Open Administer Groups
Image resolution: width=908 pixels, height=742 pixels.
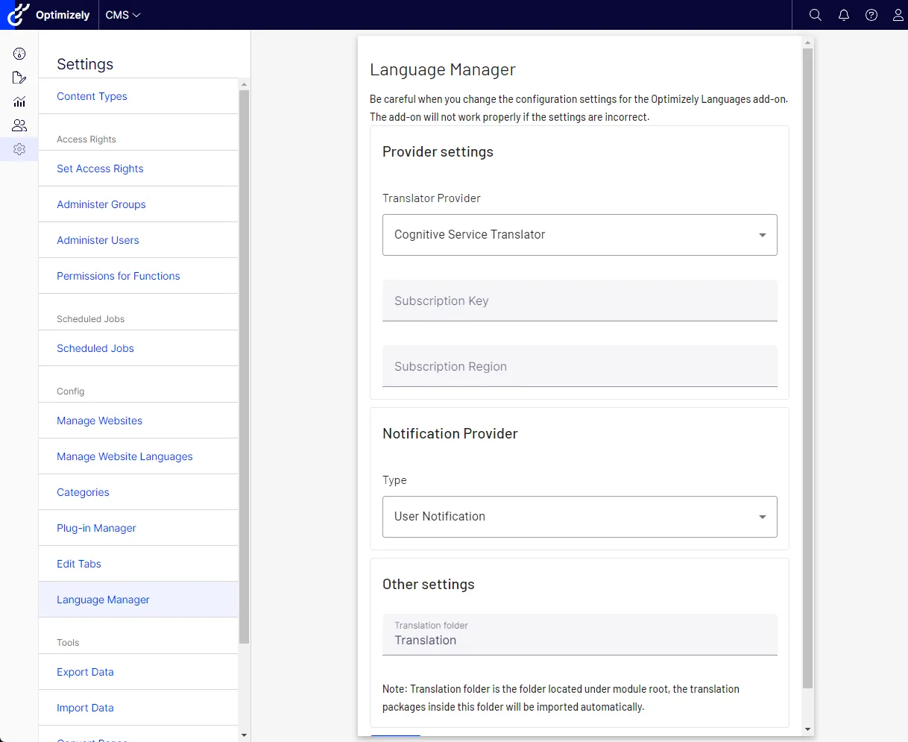101,204
